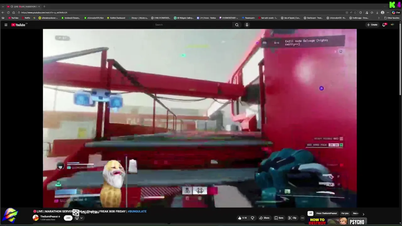Click the video player to pause the stream
Screen dimensions: 402x226
[200, 118]
